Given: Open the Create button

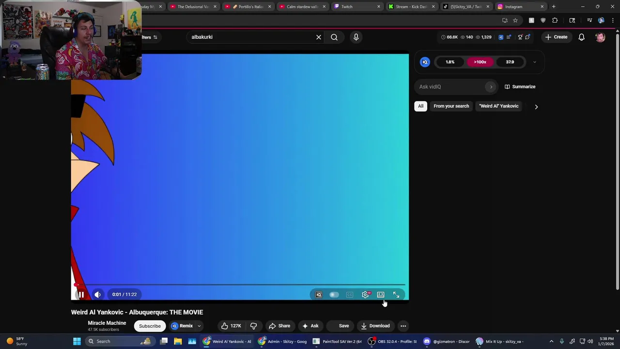Looking at the screenshot, I should [556, 37].
